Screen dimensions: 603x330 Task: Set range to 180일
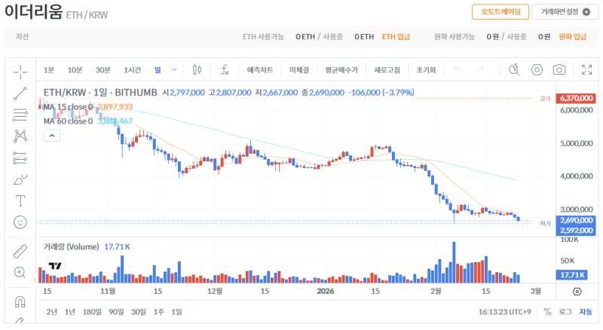(x=92, y=312)
